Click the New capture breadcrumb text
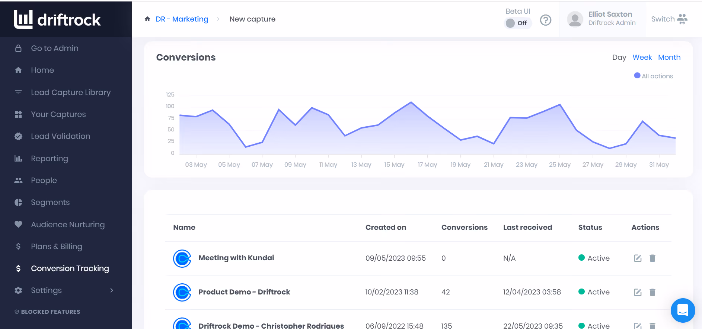This screenshot has height=329, width=702. [252, 19]
